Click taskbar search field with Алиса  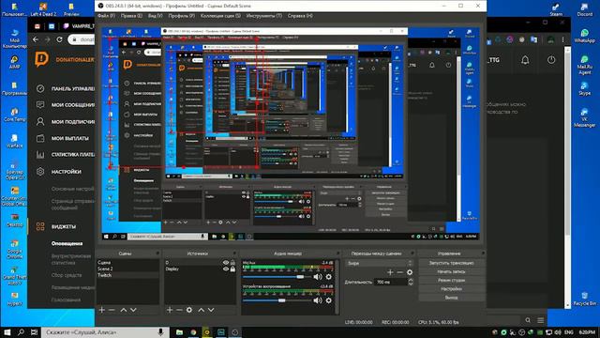pyautogui.click(x=104, y=332)
